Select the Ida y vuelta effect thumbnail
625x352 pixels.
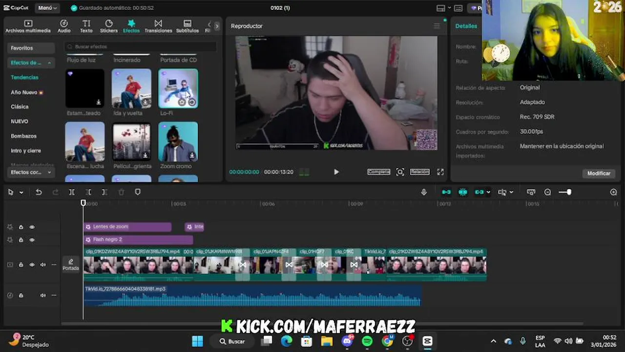click(131, 88)
